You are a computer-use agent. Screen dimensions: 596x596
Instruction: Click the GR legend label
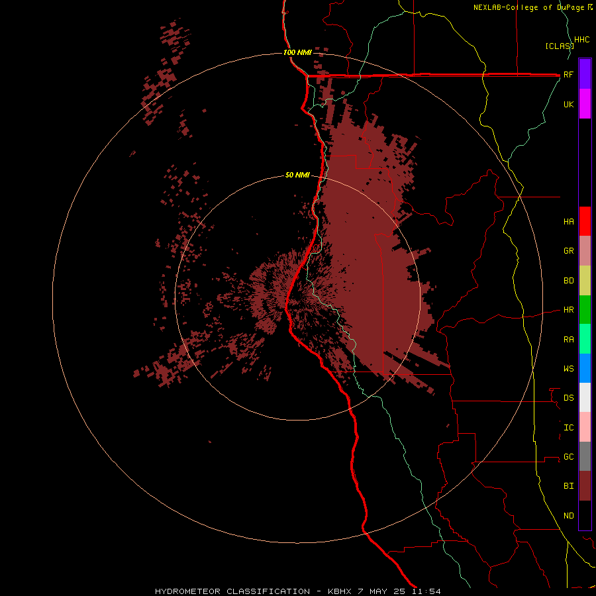pyautogui.click(x=569, y=251)
